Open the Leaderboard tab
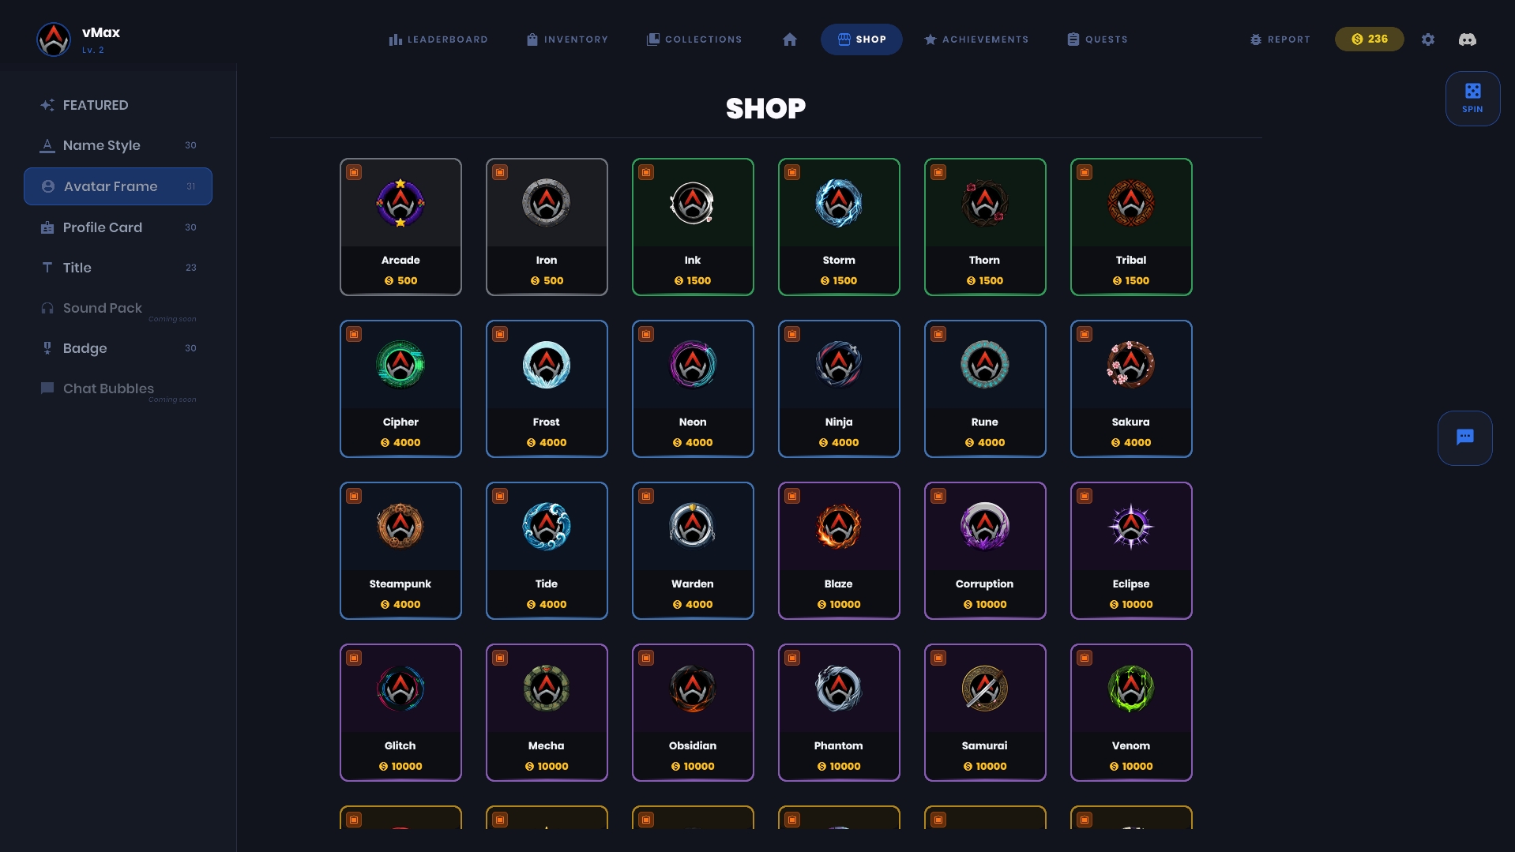This screenshot has width=1515, height=852. click(x=438, y=39)
